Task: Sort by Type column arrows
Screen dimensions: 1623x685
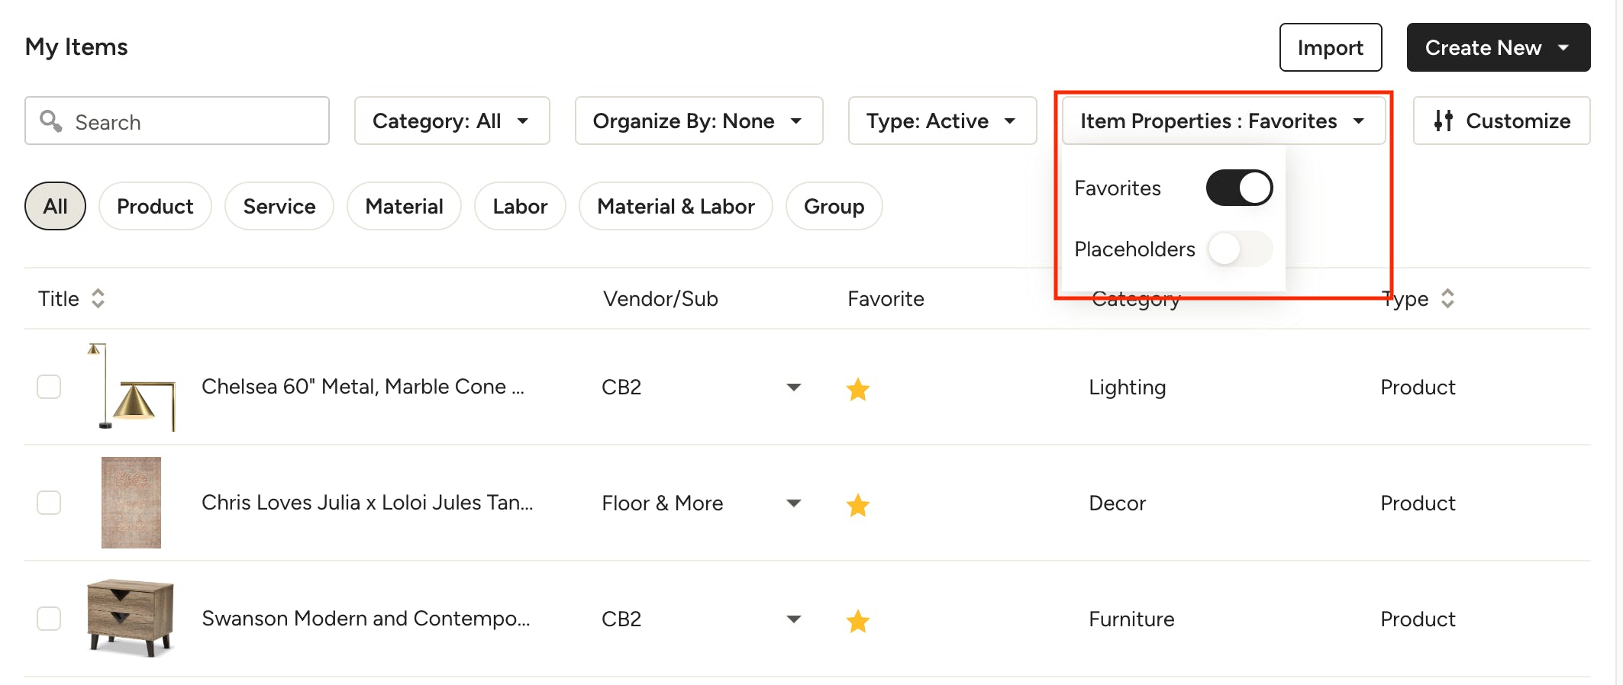Action: pos(1447,298)
